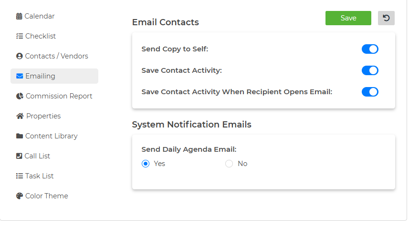
Task: Choose No for Daily Agenda Email
Action: (229, 164)
